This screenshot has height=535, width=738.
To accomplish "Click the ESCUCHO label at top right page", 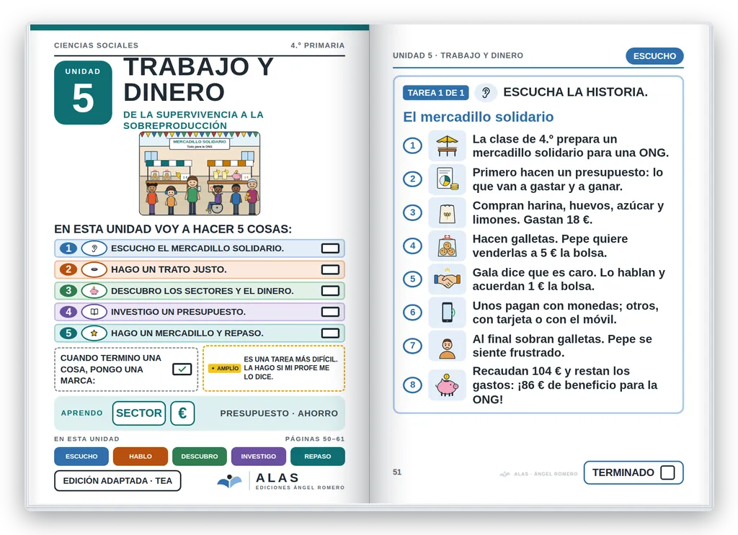I will pyautogui.click(x=654, y=56).
